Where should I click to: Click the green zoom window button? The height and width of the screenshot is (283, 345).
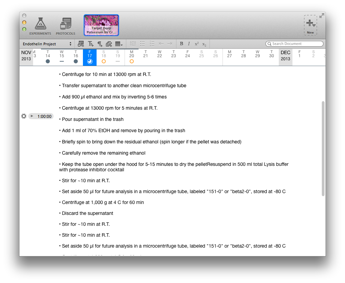(24, 29)
